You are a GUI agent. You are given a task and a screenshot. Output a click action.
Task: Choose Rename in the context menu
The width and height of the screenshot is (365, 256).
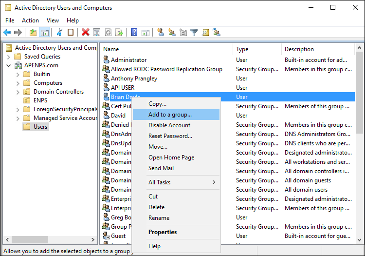[176, 218]
